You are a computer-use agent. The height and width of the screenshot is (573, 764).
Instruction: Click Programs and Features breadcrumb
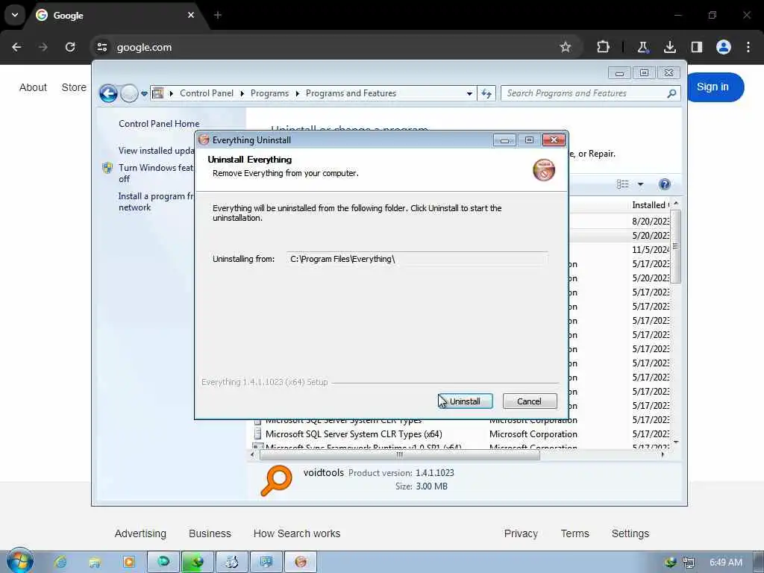(x=351, y=93)
